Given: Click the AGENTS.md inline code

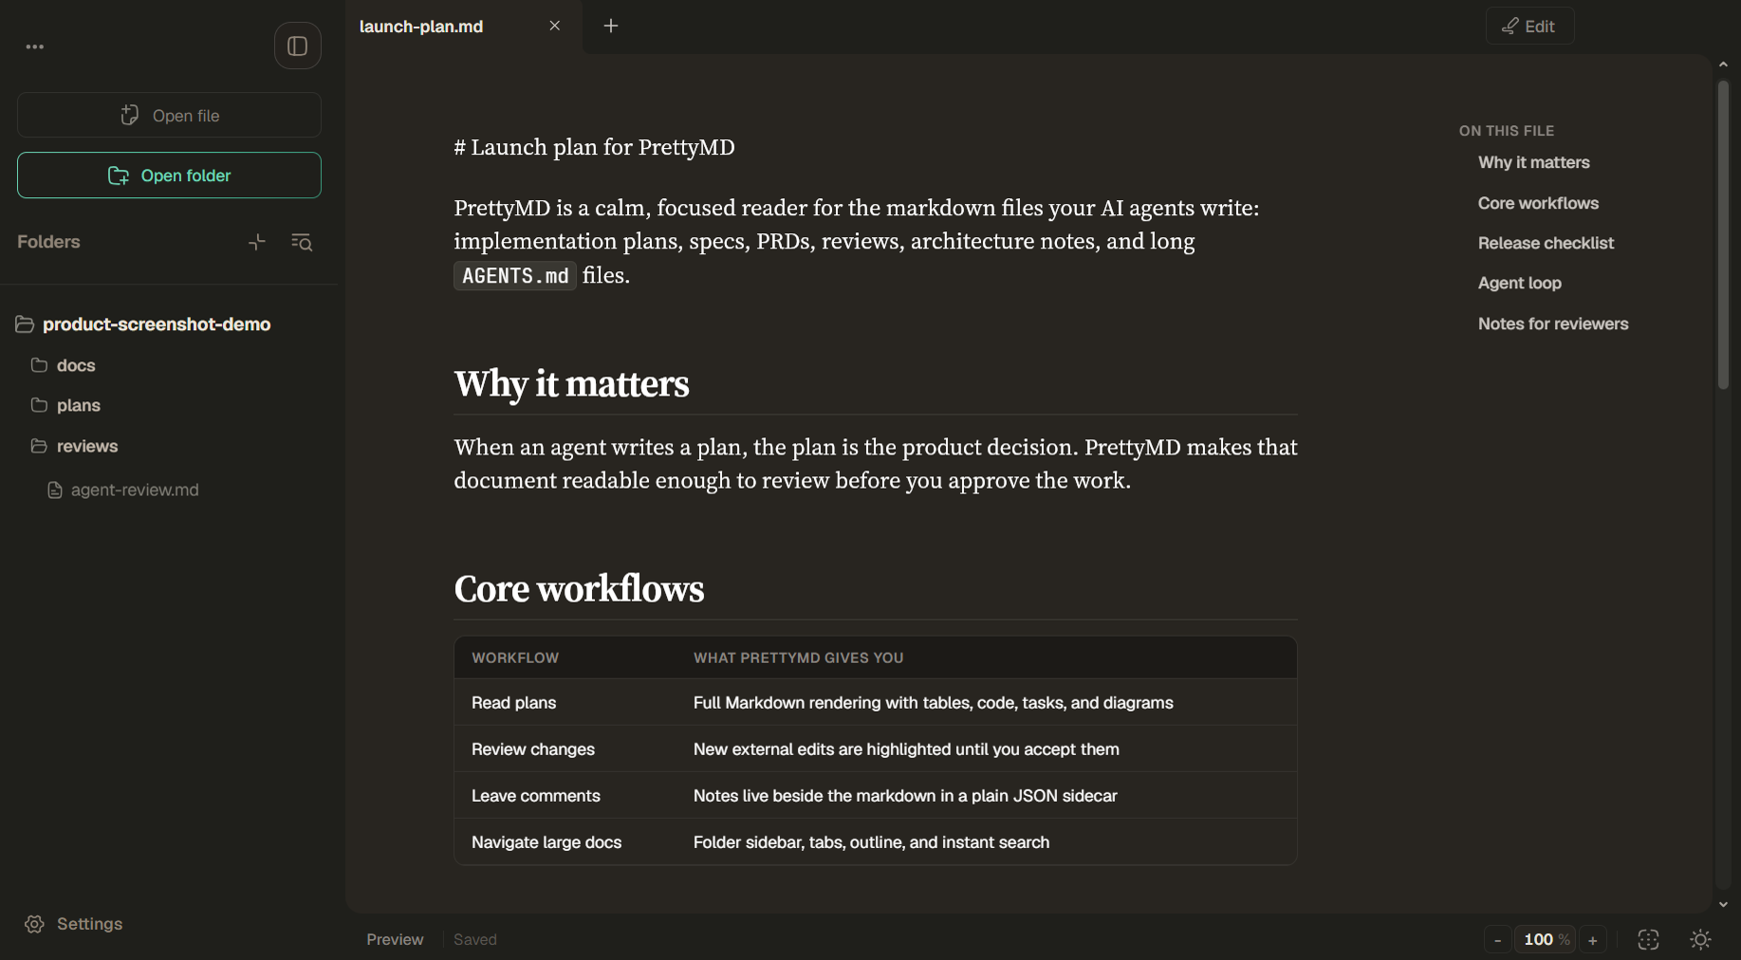Looking at the screenshot, I should coord(515,276).
